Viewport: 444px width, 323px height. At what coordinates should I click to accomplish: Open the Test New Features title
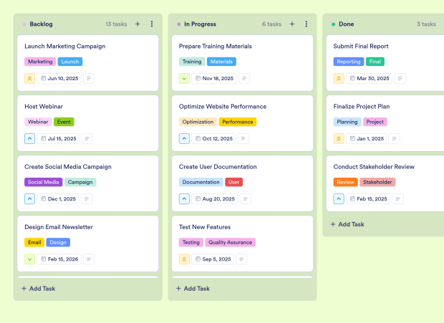205,227
